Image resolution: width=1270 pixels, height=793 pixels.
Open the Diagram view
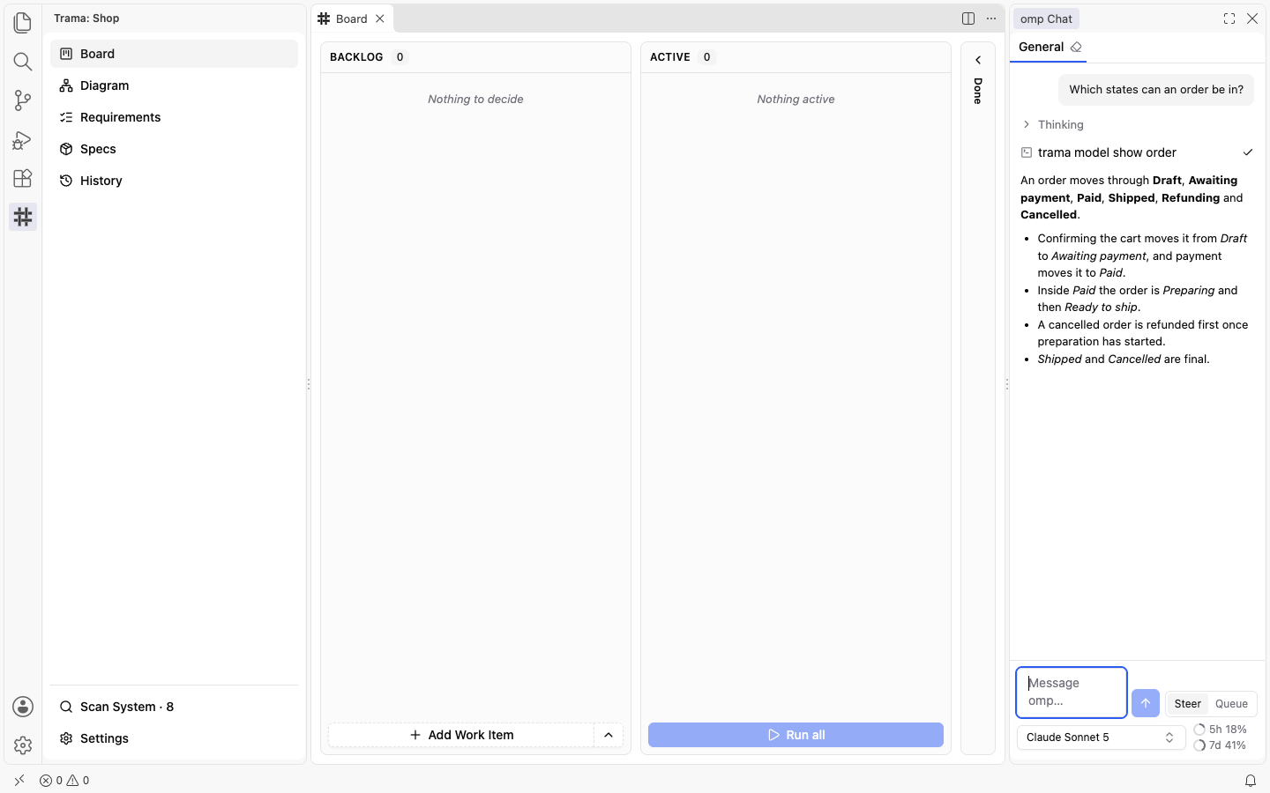(x=174, y=85)
